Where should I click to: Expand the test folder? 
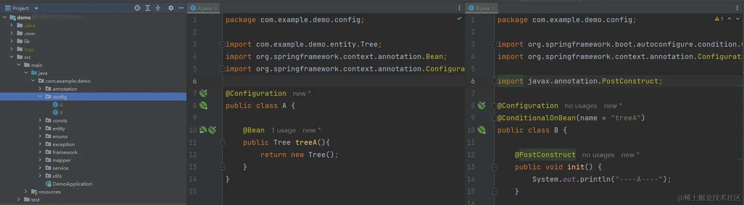[x=19, y=199]
